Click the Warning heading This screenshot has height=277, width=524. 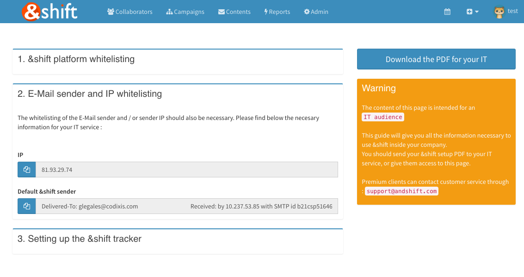coord(379,88)
